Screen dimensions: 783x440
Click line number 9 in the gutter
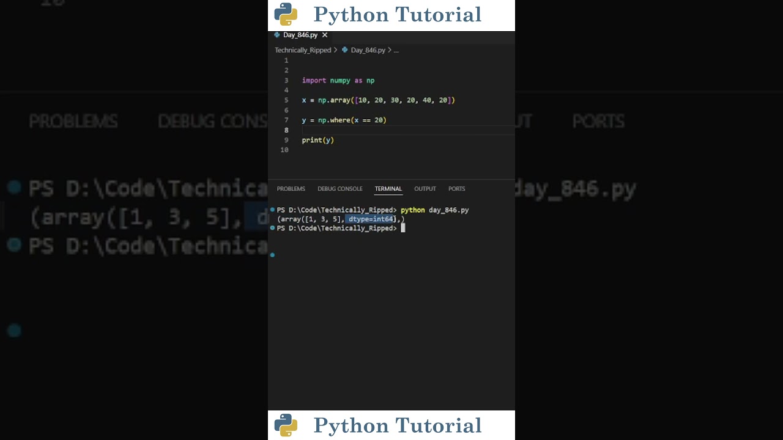(x=286, y=140)
